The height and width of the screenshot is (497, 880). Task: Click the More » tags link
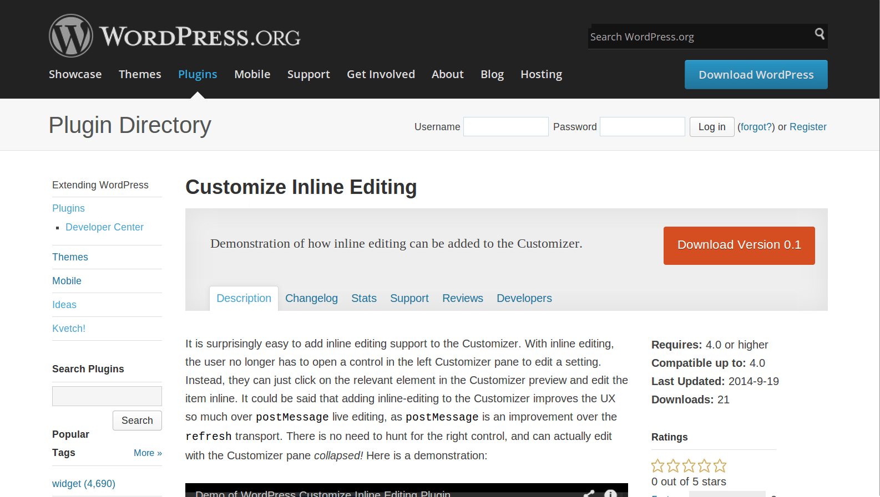[148, 453]
